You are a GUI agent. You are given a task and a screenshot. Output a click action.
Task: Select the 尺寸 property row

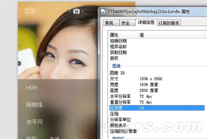click(x=157, y=79)
